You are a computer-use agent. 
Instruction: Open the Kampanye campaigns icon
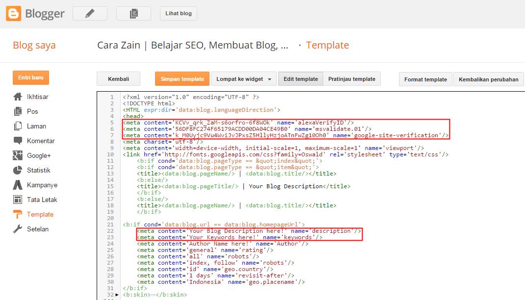click(17, 185)
